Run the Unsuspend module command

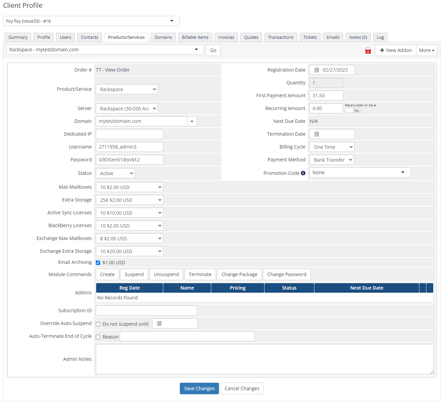click(166, 274)
